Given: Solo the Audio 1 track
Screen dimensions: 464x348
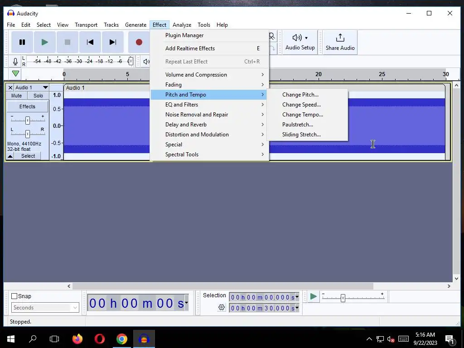Looking at the screenshot, I should point(38,96).
